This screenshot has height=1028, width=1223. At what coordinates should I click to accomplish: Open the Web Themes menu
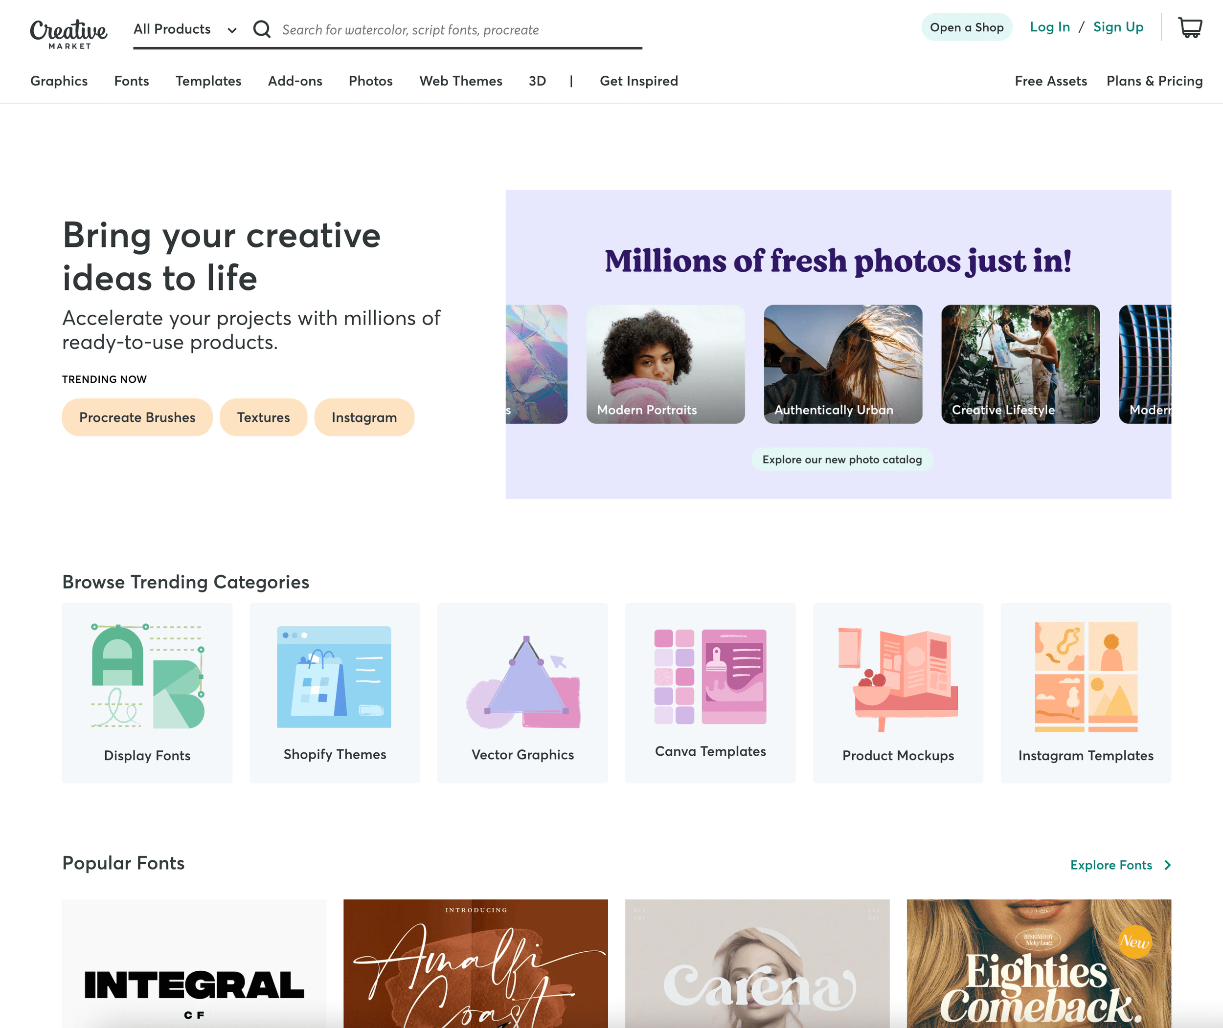pos(461,81)
